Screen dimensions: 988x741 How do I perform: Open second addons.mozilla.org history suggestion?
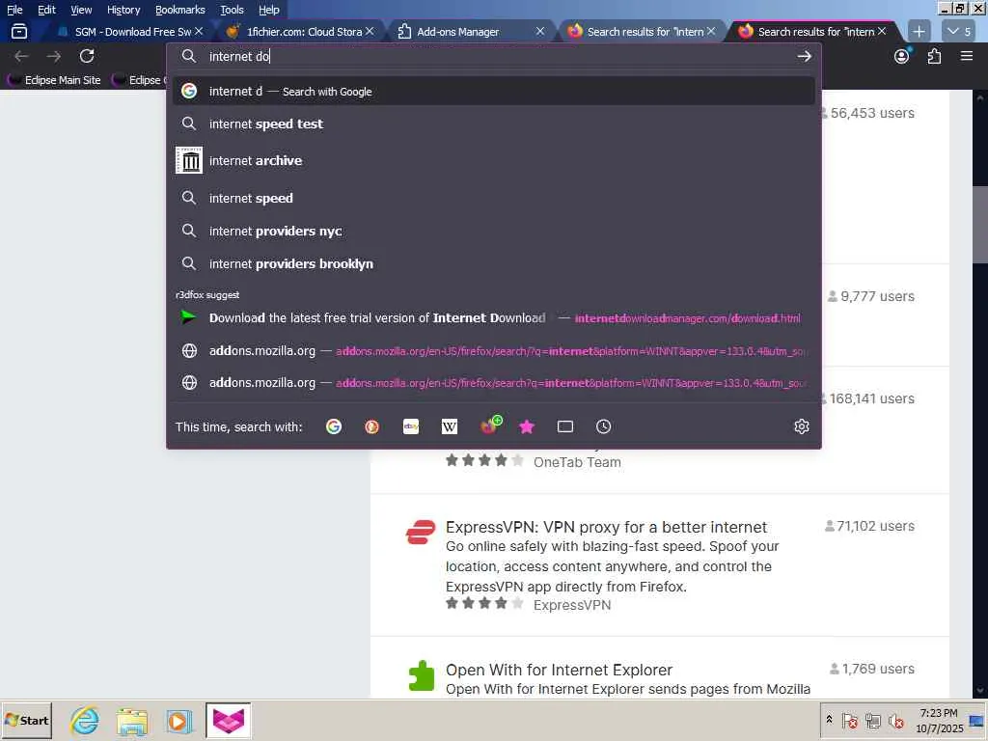[x=493, y=382]
